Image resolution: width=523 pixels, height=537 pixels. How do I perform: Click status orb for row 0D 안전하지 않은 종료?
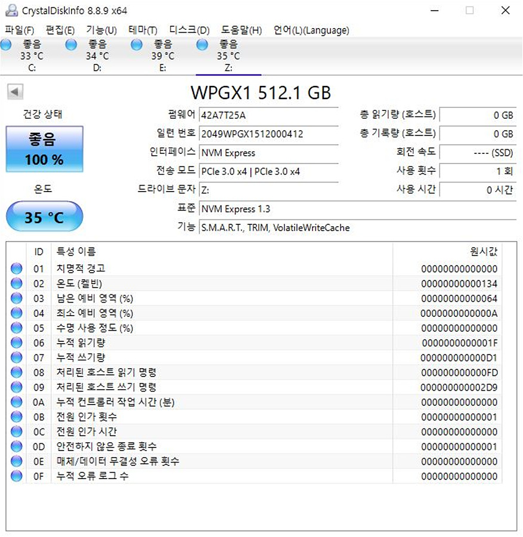click(17, 446)
